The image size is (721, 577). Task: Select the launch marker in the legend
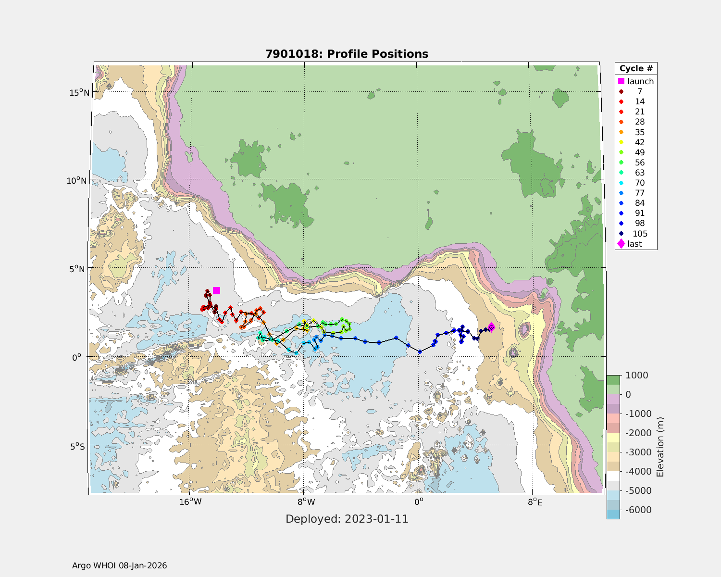click(621, 81)
